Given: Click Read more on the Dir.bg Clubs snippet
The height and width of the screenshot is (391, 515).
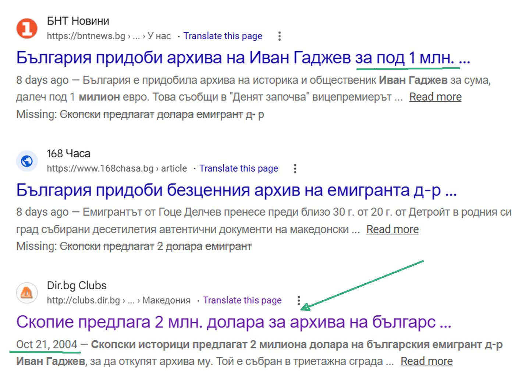Looking at the screenshot, I should pos(427,361).
